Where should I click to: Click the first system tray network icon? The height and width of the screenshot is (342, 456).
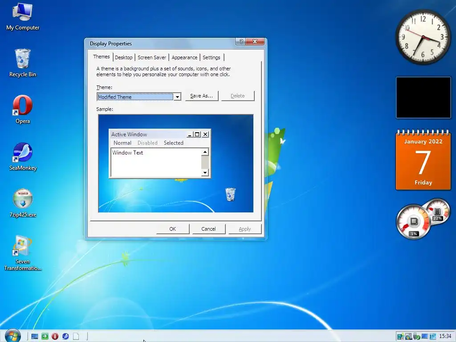pos(400,337)
